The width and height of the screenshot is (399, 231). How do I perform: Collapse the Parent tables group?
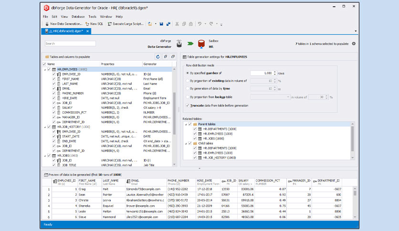(186, 125)
